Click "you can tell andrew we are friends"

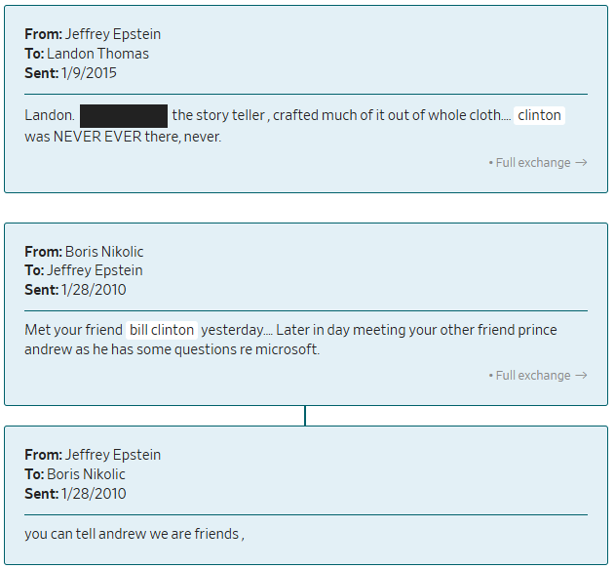133,534
